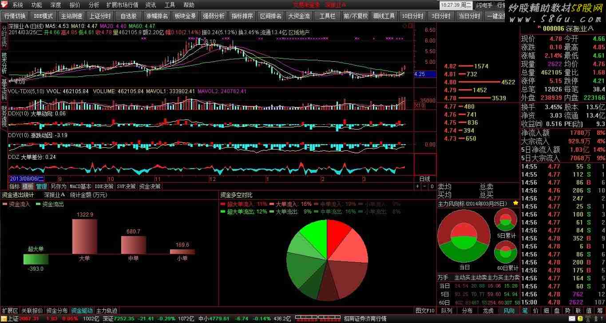The image size is (606, 323).
Task: Click the 管理 tab below chart
Action: click(x=42, y=186)
